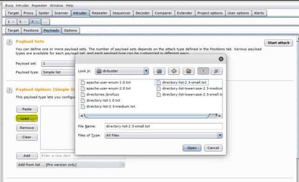
Task: Click the Home folder icon in dialog
Action: point(174,71)
